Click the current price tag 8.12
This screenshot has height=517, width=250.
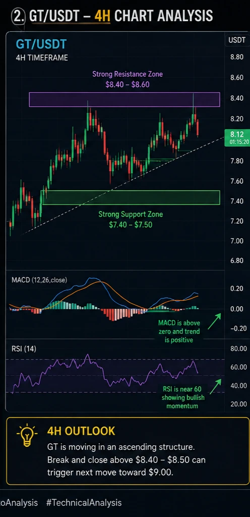coord(237,134)
